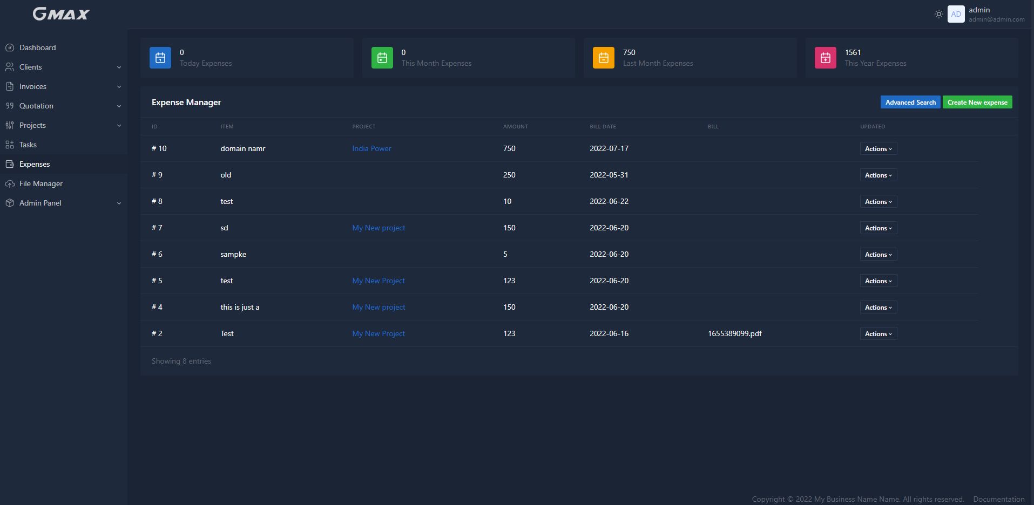This screenshot has height=505, width=1034.
Task: Click the Dashboard sidebar icon
Action: (10, 48)
